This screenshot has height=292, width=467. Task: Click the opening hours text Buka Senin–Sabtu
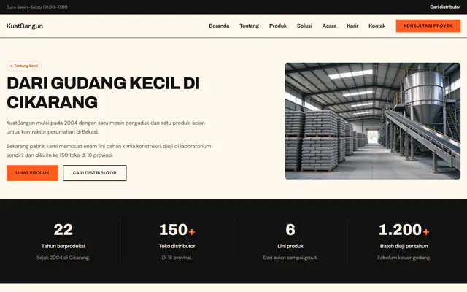pos(37,7)
